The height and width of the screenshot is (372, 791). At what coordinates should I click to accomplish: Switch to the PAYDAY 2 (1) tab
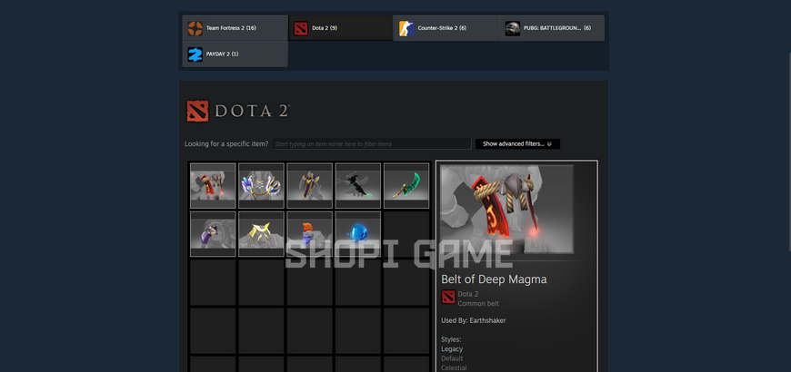tap(235, 54)
